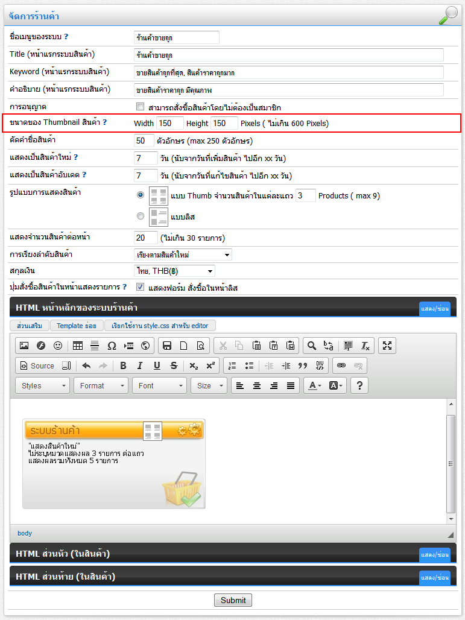Expand the Styles dropdown in editor

42,385
